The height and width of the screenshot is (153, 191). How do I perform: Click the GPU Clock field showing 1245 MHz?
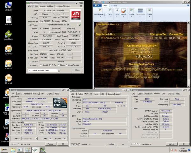44,54
